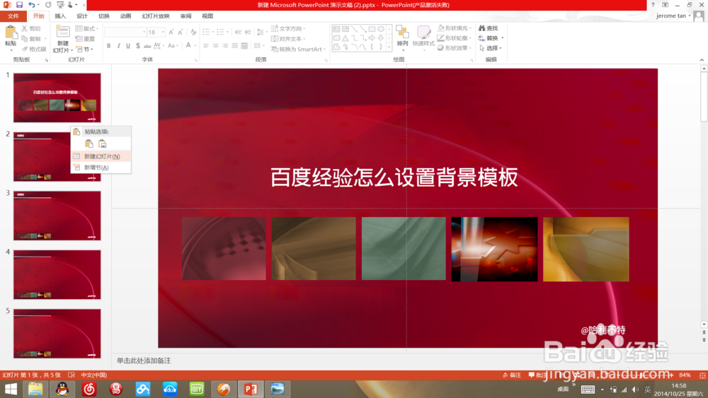Click the first paste option icon in context menu
This screenshot has height=398, width=708.
(89, 144)
